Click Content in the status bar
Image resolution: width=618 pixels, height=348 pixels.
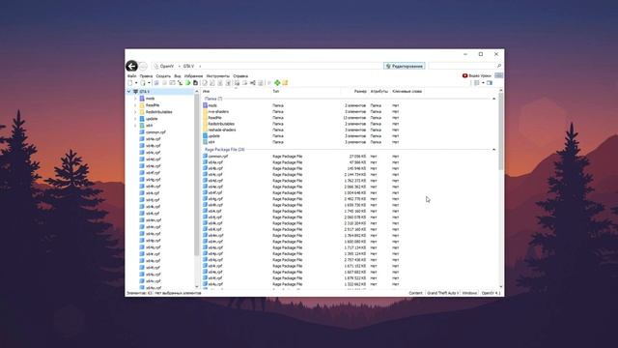415,293
